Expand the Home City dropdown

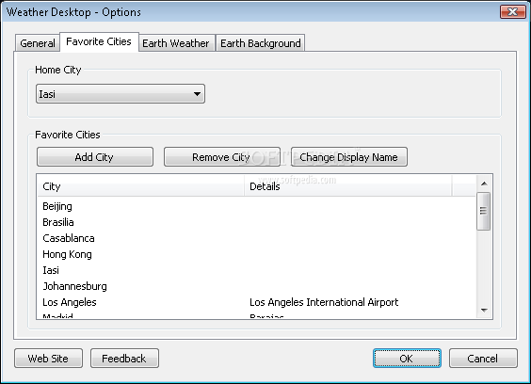click(x=121, y=94)
